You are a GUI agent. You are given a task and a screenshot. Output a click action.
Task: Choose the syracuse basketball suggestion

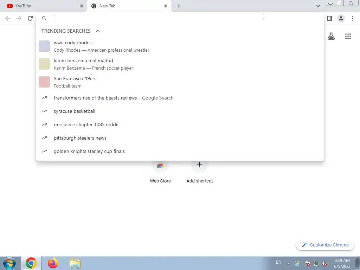pyautogui.click(x=180, y=111)
